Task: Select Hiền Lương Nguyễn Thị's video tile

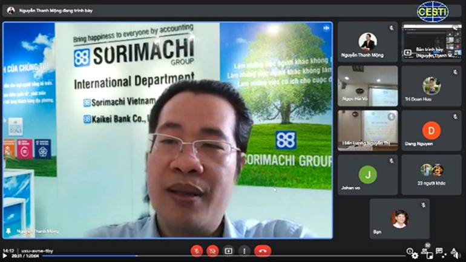Action: coord(367,131)
